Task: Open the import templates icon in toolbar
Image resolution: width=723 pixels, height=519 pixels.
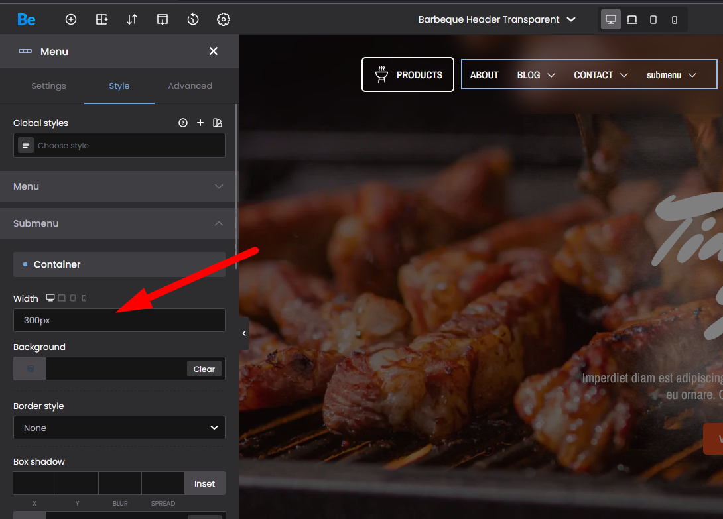Action: [163, 19]
